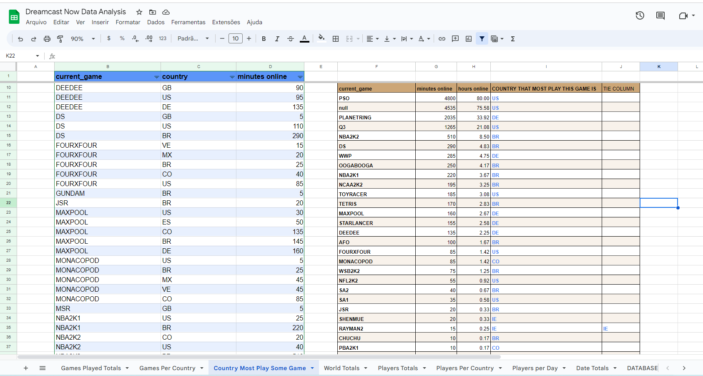Add a new sheet with plus icon

[26, 368]
